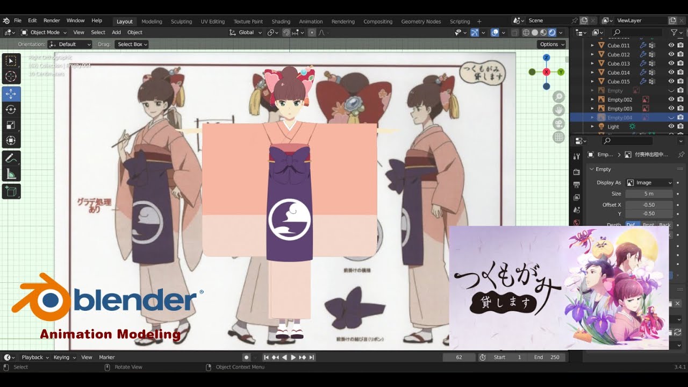Viewport: 688px width, 387px height.
Task: Expand the Empty.002 outliner entry
Action: click(x=592, y=100)
